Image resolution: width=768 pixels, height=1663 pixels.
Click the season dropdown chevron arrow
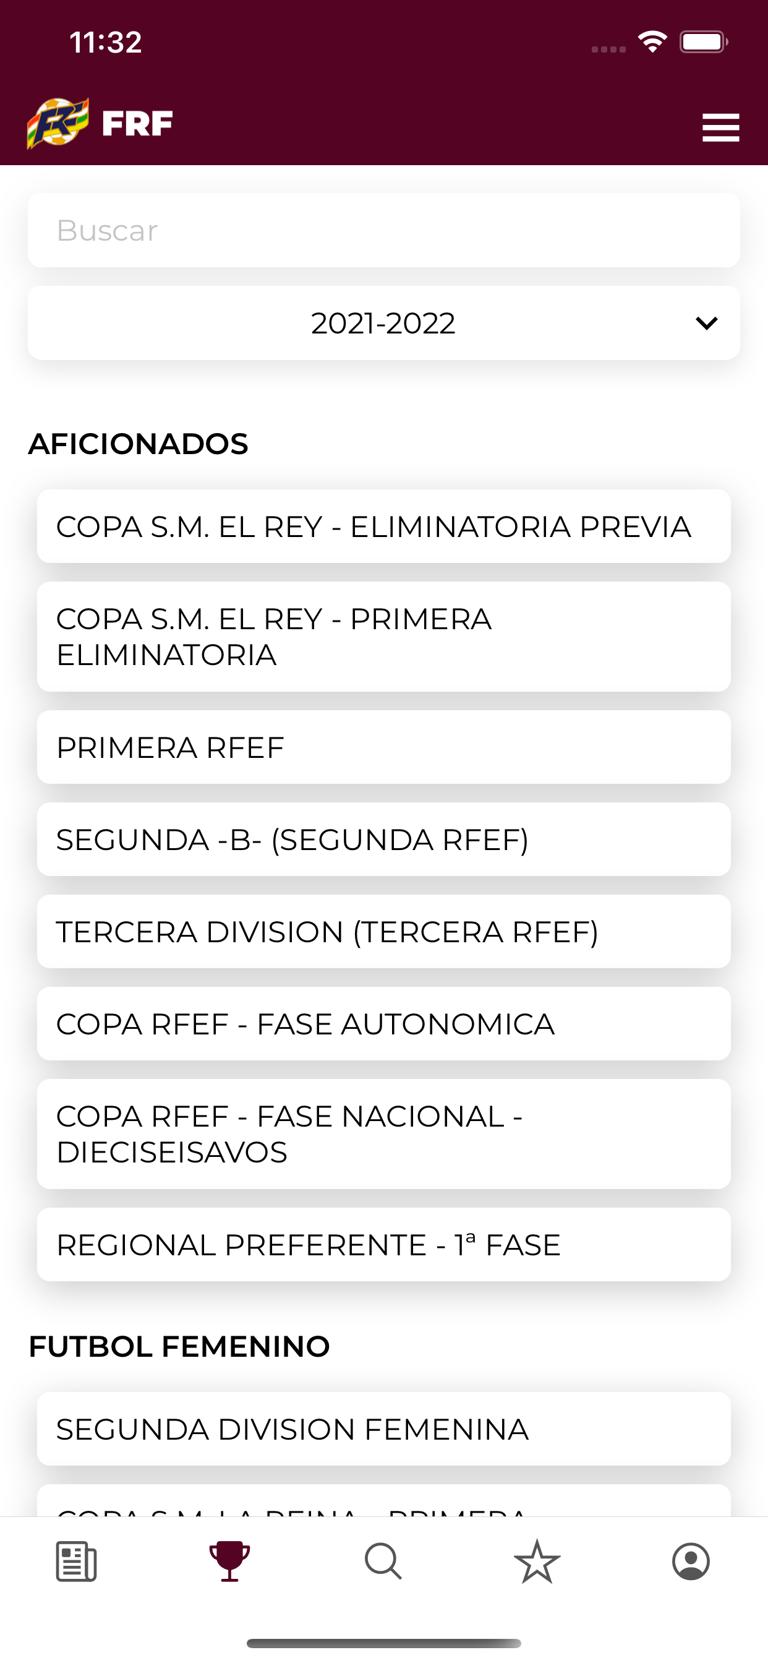click(707, 323)
